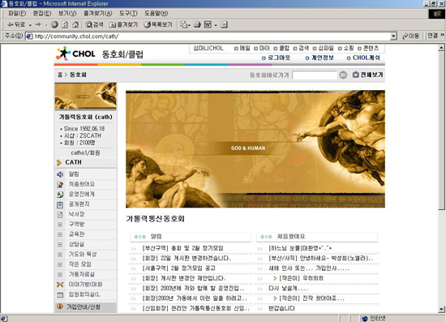Open the 도구(T) menu
Viewport: 446px width, 322px height.
(x=128, y=13)
